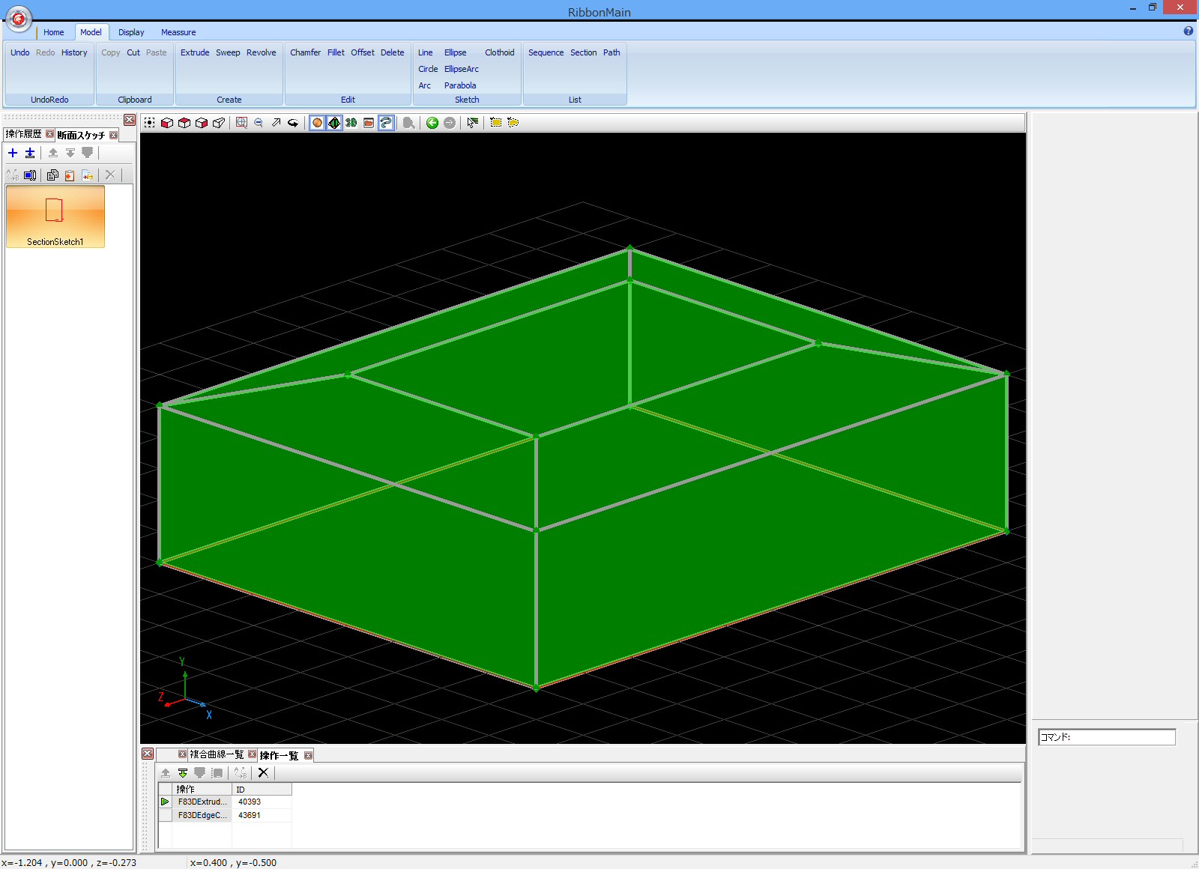Select the F83DExtrud... operation row
The width and height of the screenshot is (1199, 869).
[x=225, y=802]
